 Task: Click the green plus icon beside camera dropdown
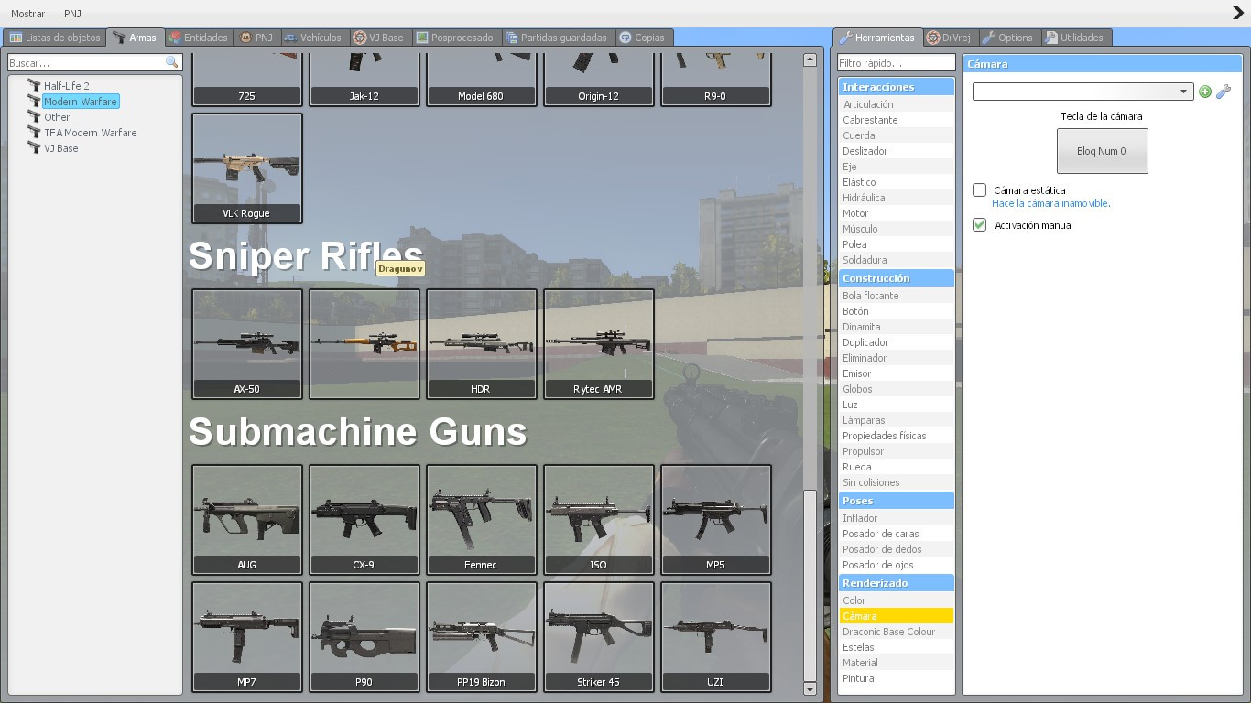click(1205, 92)
